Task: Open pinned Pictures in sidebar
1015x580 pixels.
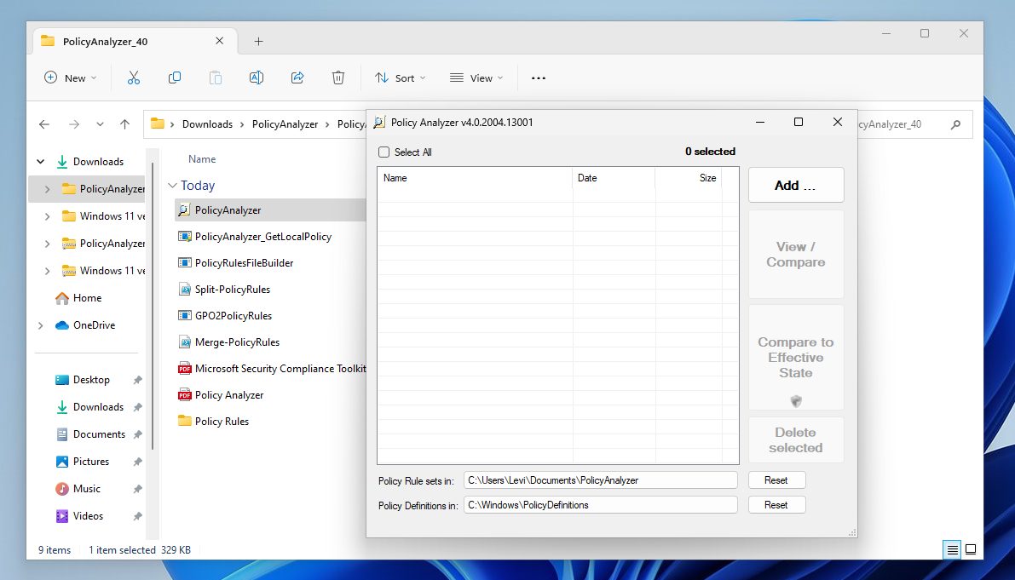Action: (x=90, y=462)
